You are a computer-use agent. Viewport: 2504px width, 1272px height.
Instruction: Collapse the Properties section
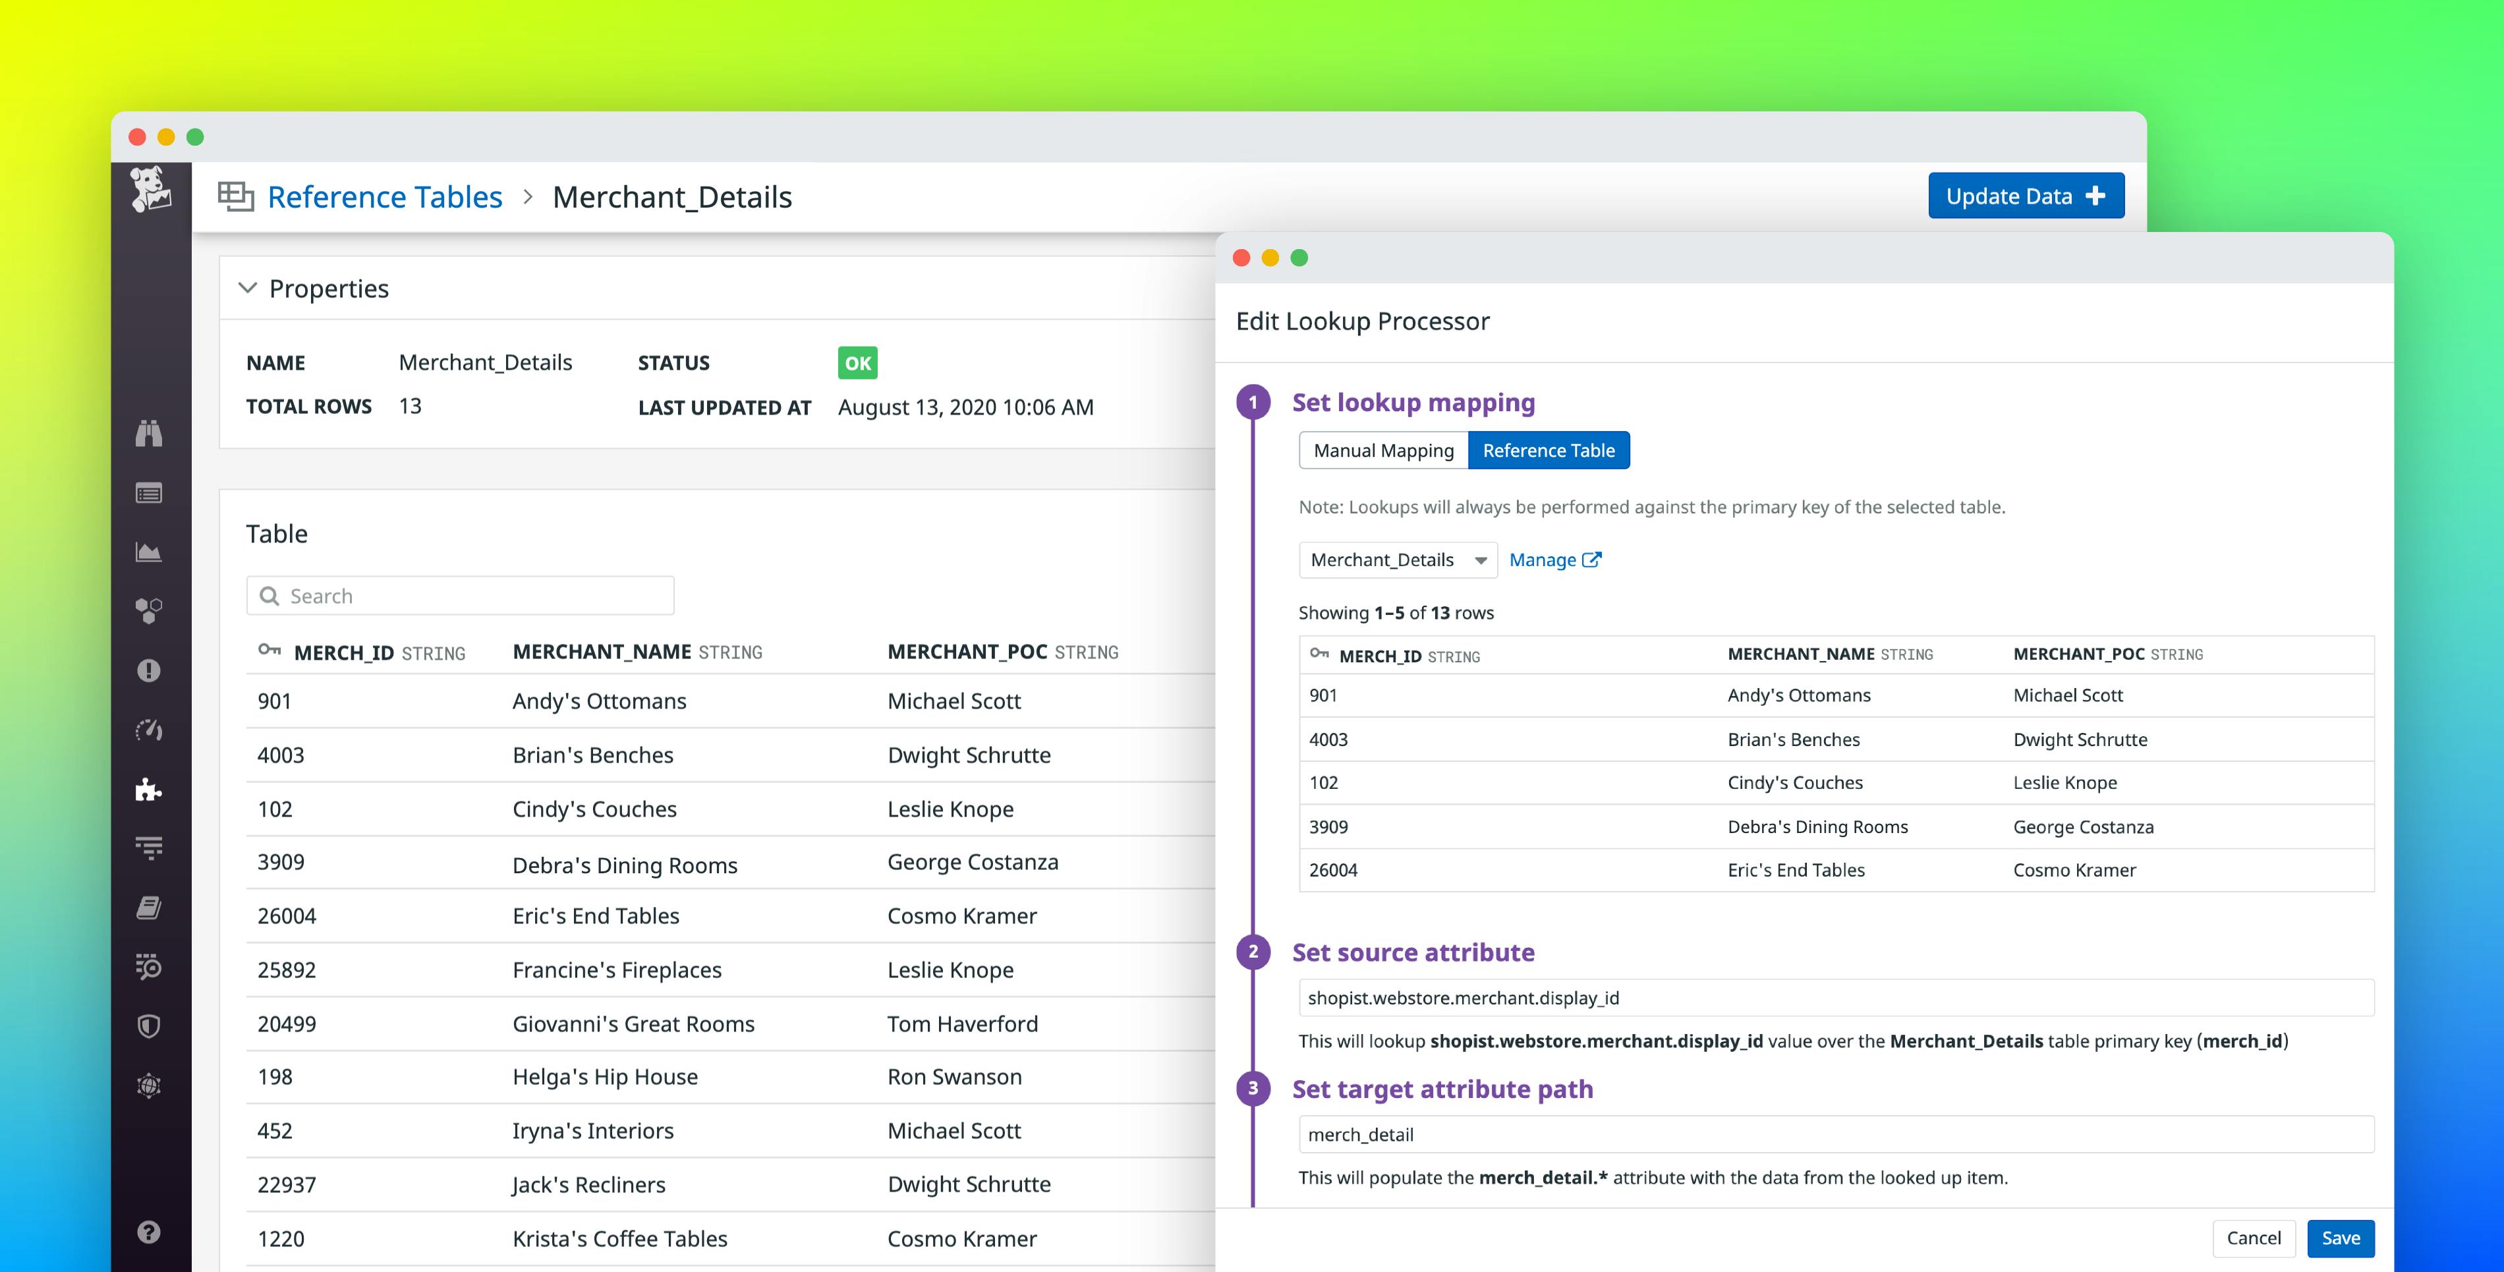click(248, 289)
